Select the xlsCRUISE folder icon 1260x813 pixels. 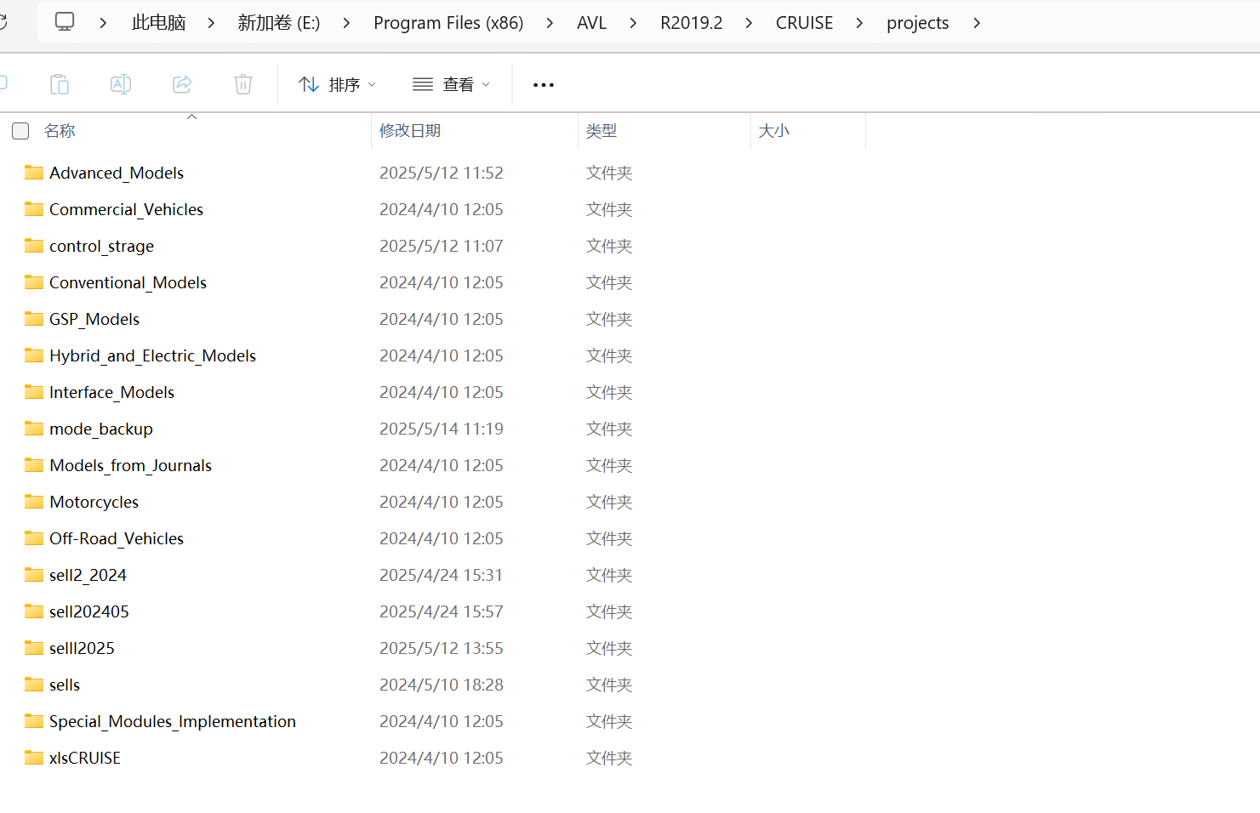tap(34, 758)
